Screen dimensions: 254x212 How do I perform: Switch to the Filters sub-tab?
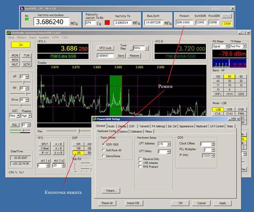148,132
